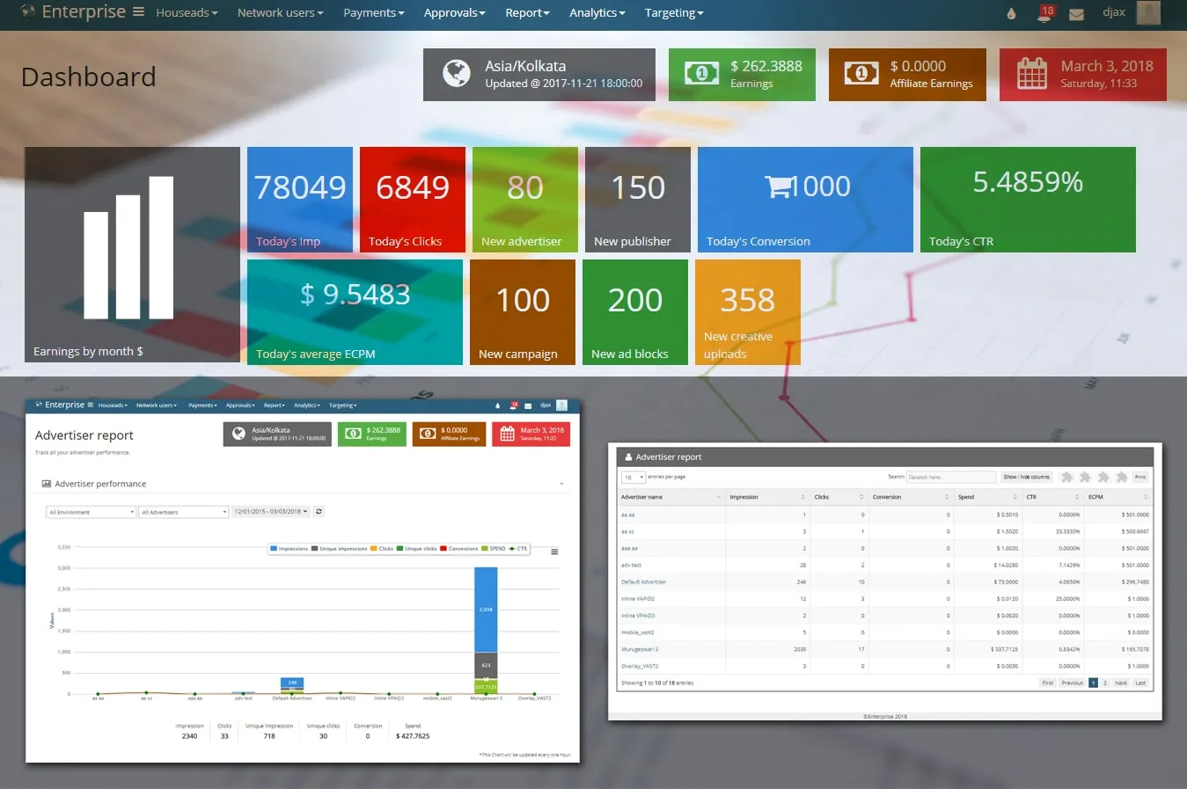Toggle the Conversions series in the chart legend
Viewport: 1187px width, 789px height.
[x=459, y=549]
